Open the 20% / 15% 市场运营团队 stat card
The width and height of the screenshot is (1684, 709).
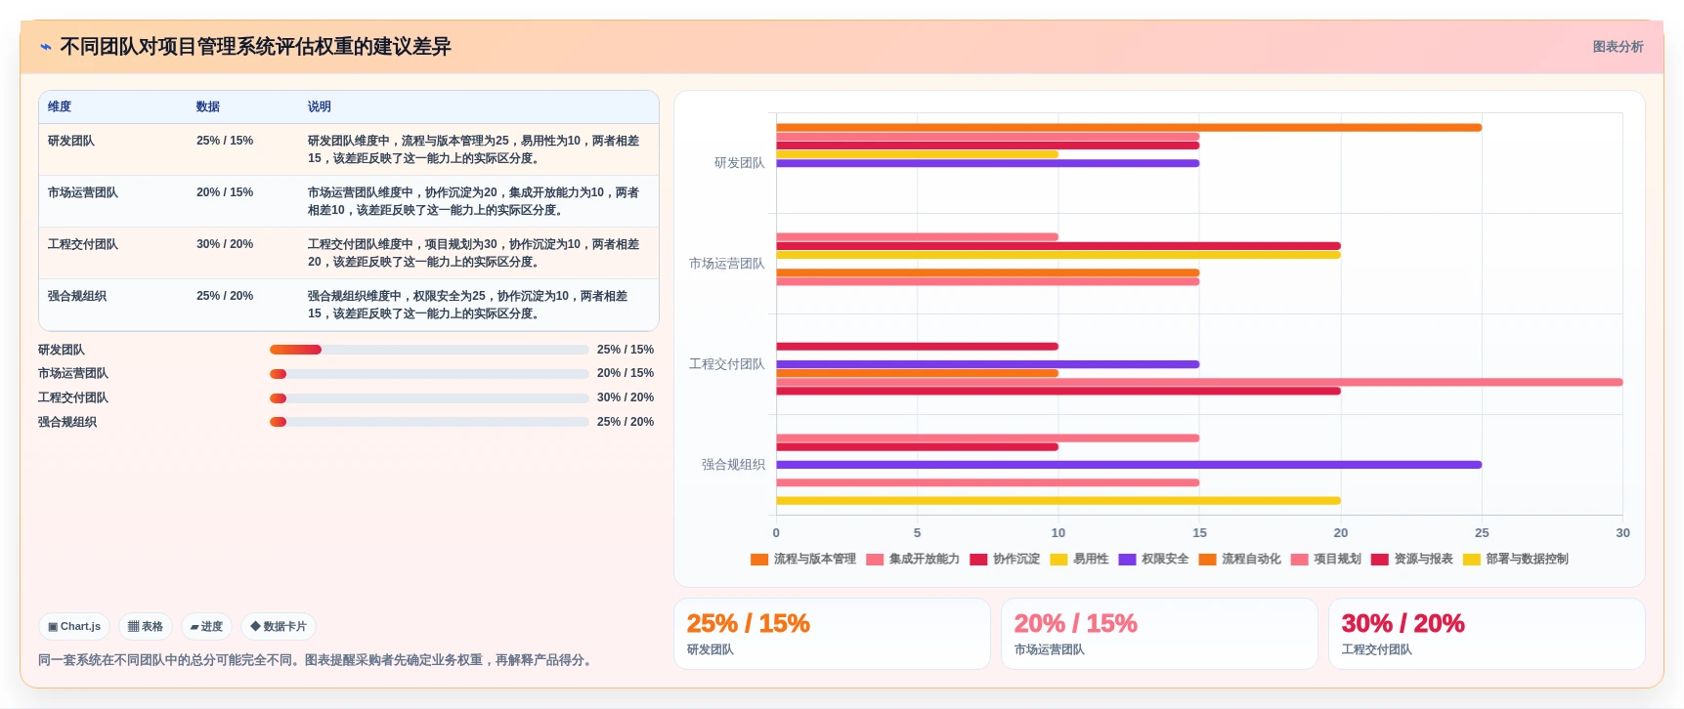(x=1159, y=634)
